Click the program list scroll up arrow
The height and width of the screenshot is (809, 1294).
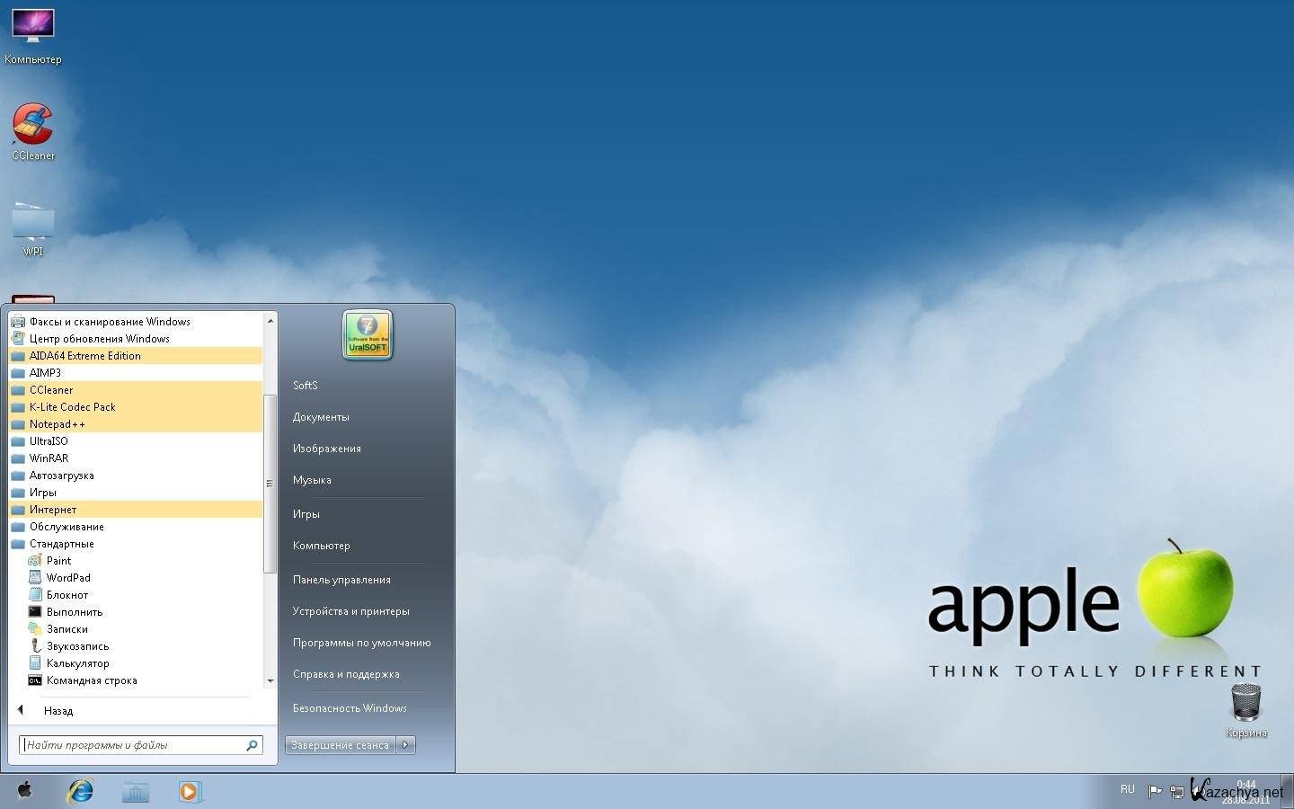pyautogui.click(x=270, y=321)
